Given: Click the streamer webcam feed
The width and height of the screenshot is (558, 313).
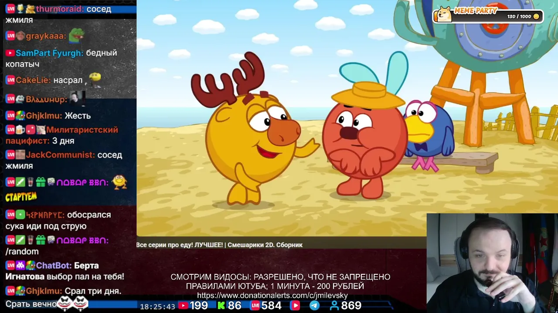Looking at the screenshot, I should pos(492,263).
